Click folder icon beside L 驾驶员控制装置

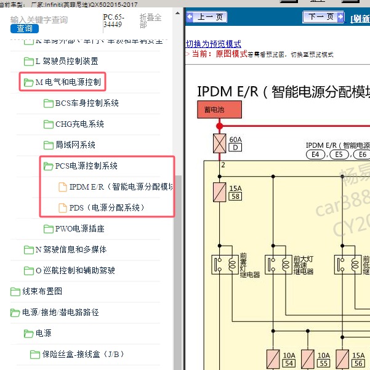tap(29, 62)
